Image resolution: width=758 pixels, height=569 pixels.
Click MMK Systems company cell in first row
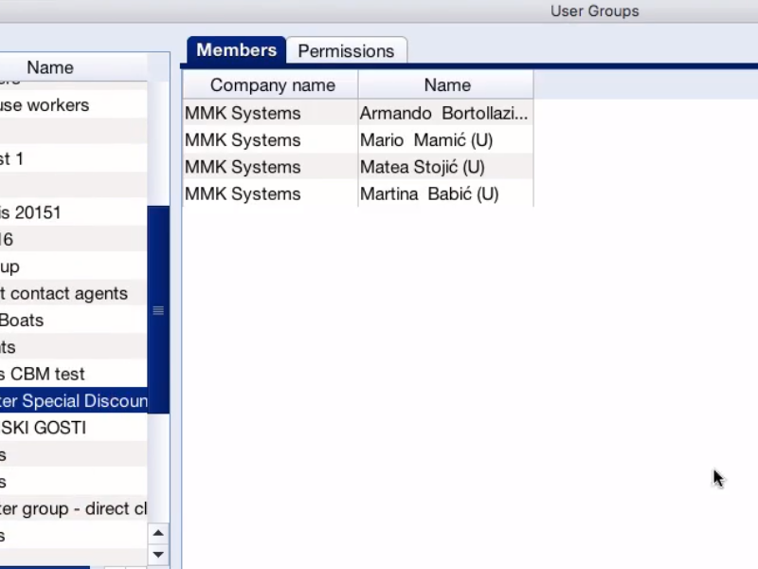point(243,113)
